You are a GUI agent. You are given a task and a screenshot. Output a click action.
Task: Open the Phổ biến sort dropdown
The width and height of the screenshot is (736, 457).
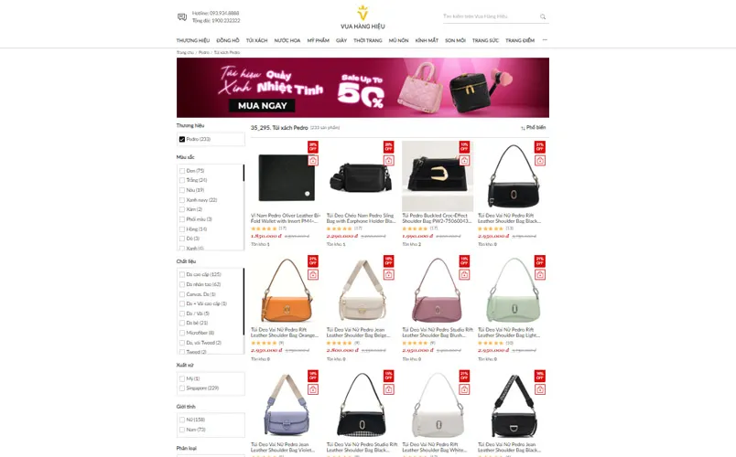(533, 127)
